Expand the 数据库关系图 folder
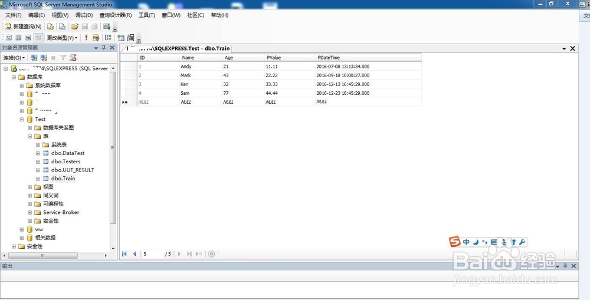This screenshot has width=590, height=300. point(29,128)
